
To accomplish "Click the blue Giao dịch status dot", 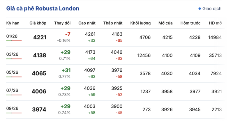I will click(200, 9).
